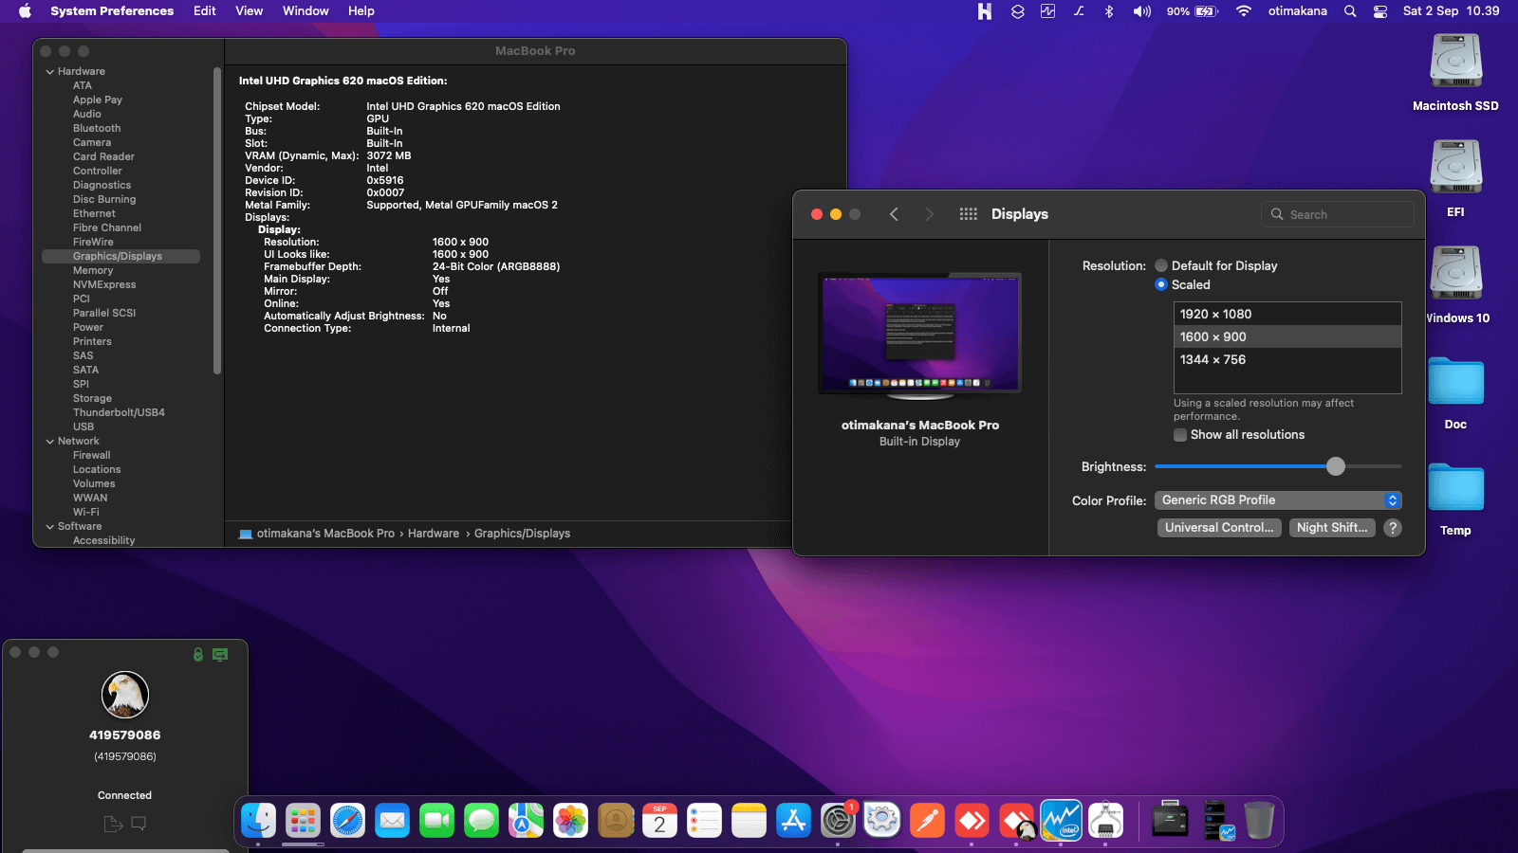Viewport: 1518px width, 853px height.
Task: Open Finder from the Dock
Action: tap(258, 821)
